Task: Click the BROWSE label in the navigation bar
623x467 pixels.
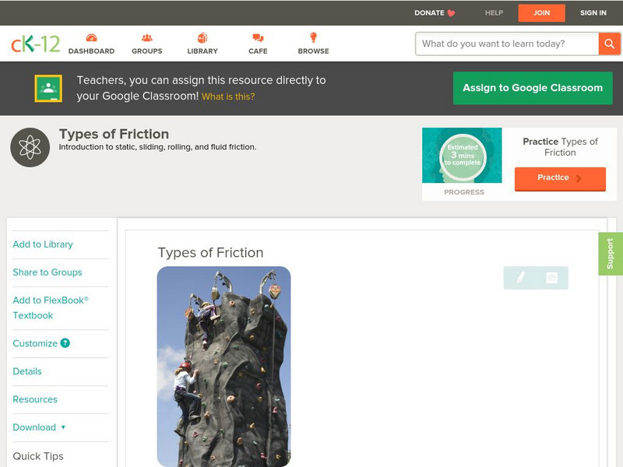Action: (x=314, y=51)
